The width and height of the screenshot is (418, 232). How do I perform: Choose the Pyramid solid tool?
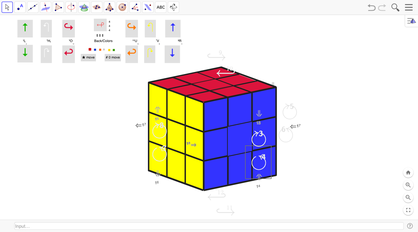pos(110,7)
